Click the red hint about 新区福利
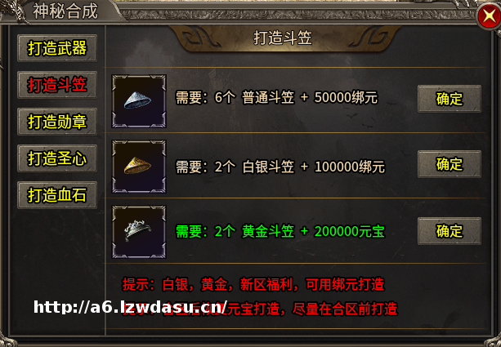Viewport: 501px width, 347px height. tap(253, 284)
